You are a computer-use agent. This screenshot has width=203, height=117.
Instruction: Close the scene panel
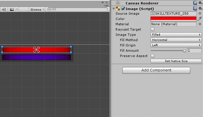[x=107, y=2]
